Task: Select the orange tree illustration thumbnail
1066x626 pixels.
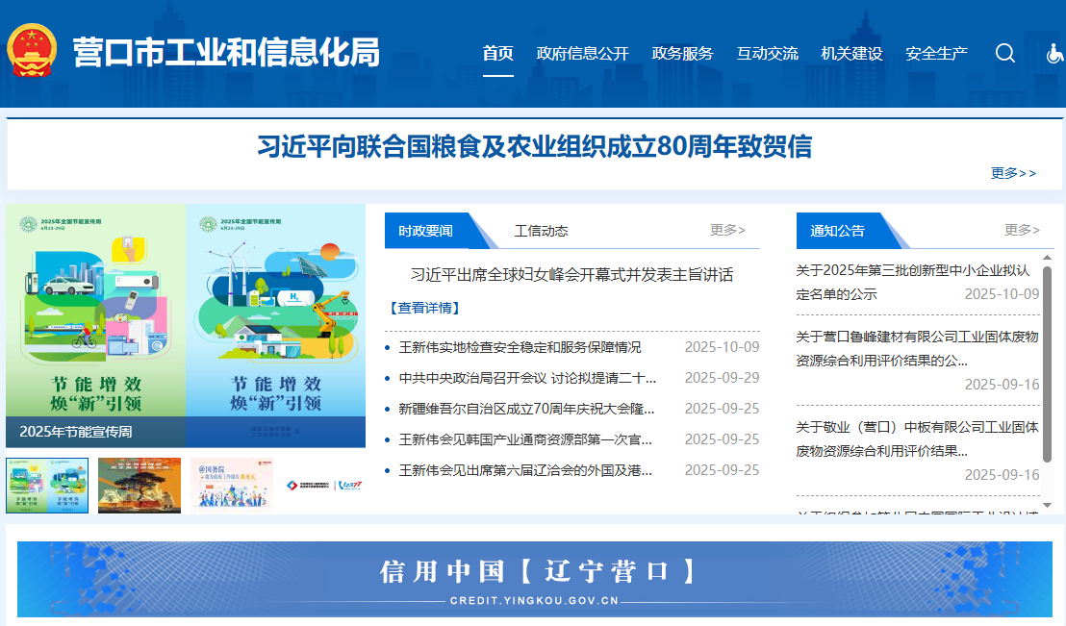Action: 140,485
